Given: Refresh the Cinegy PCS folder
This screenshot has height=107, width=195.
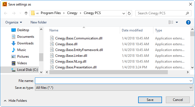Looking at the screenshot, I should point(129,13).
